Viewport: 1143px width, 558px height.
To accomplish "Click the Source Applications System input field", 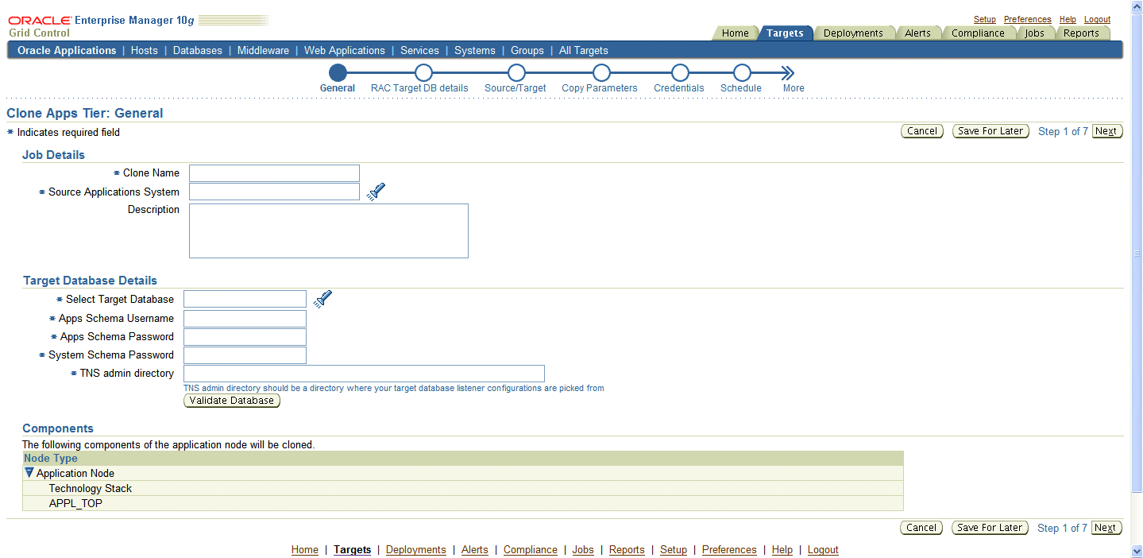I will [x=274, y=192].
